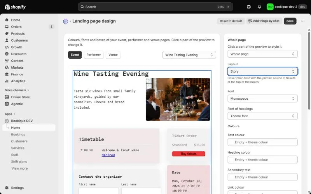This screenshot has height=194, width=311.
Task: Open the event selector Wine Tasting Evening
Action: pyautogui.click(x=189, y=55)
